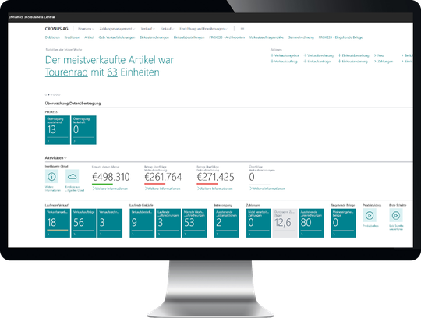The image size is (421, 318).
Task: Open Debitoren list
Action: [x=52, y=37]
